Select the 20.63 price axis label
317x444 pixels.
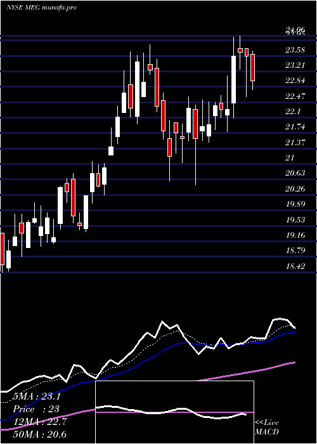(x=295, y=173)
